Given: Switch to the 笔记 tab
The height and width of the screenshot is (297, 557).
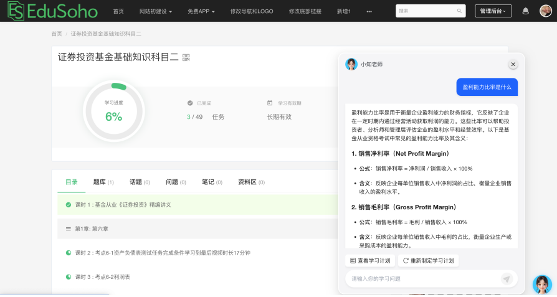Looking at the screenshot, I should [x=212, y=182].
